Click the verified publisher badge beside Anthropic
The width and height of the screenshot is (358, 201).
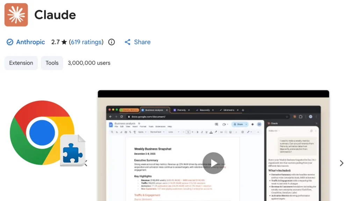10,42
